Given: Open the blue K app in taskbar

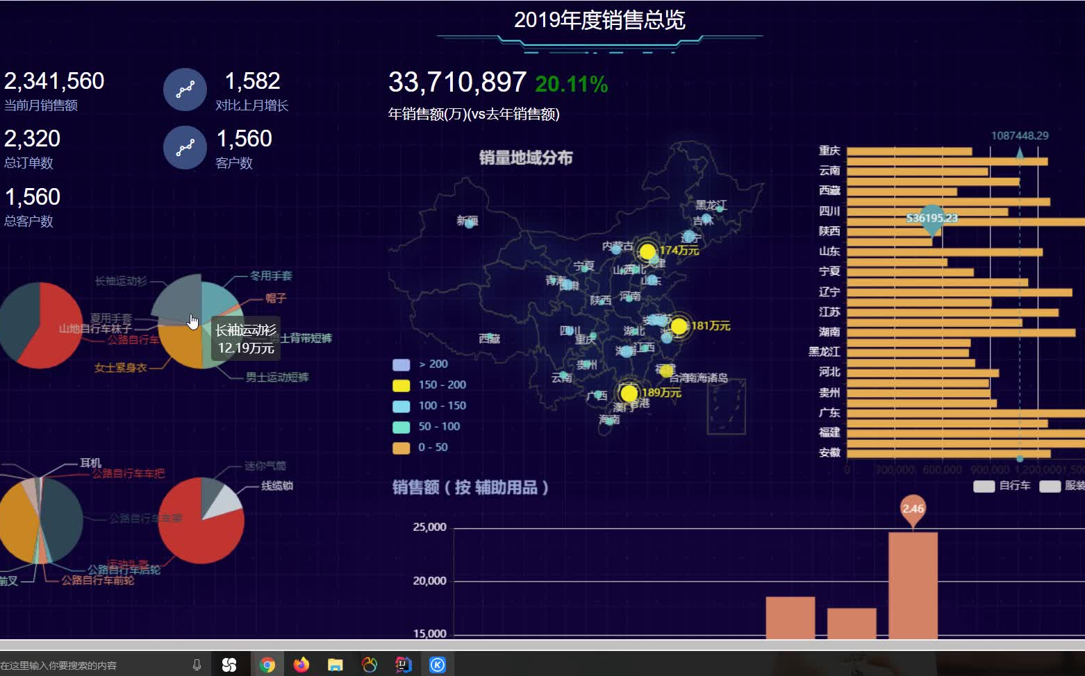Looking at the screenshot, I should pos(437,665).
